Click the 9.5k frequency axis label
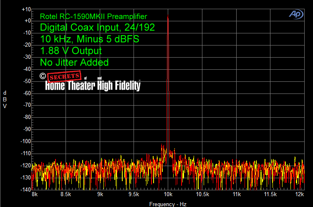 tap(134, 194)
